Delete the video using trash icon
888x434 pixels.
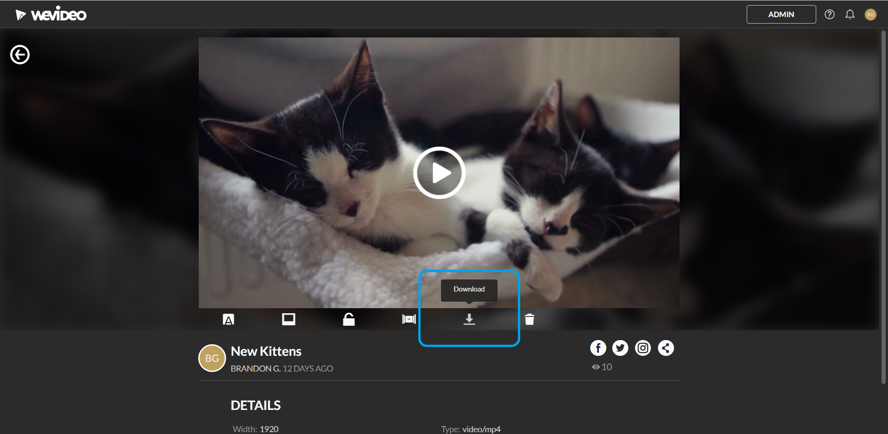tap(529, 319)
